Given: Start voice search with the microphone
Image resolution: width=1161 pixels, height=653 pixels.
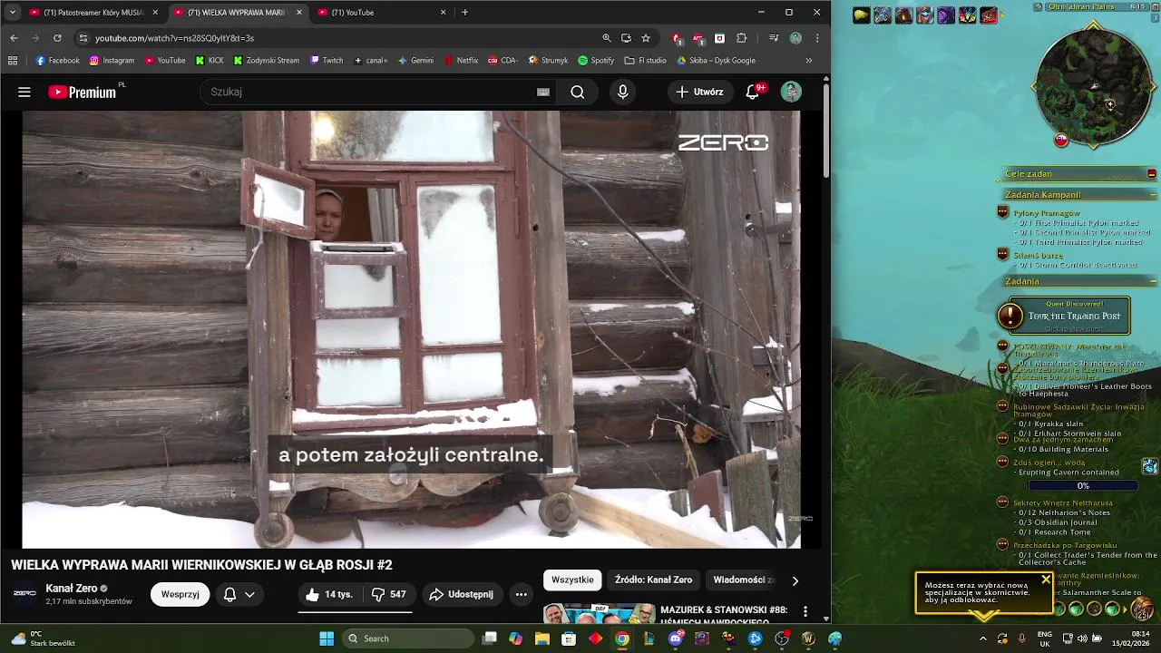Looking at the screenshot, I should 622,92.
